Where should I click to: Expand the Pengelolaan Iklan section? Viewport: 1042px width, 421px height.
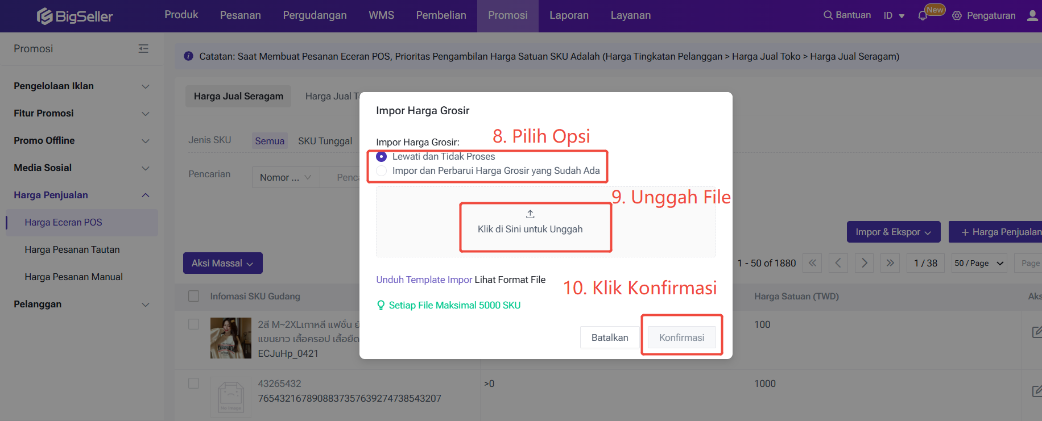[x=81, y=86]
